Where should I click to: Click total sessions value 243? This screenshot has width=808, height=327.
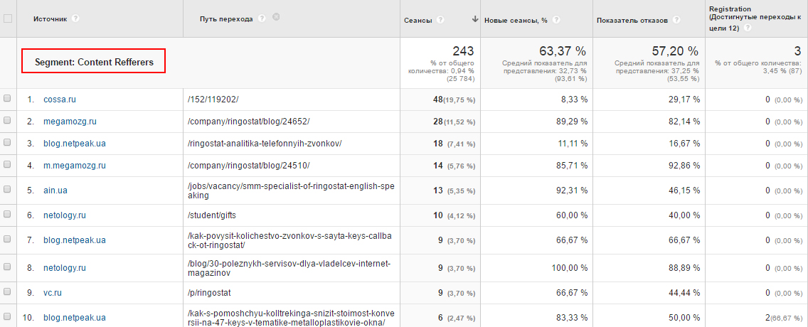[463, 51]
